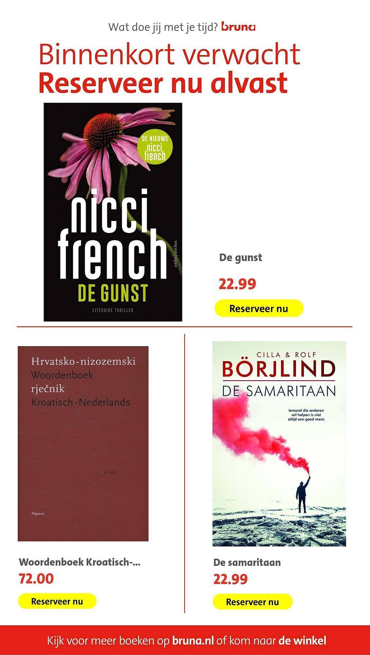The height and width of the screenshot is (655, 370).
Task: Select the 22.99 price under De samaritaan
Action: (231, 579)
